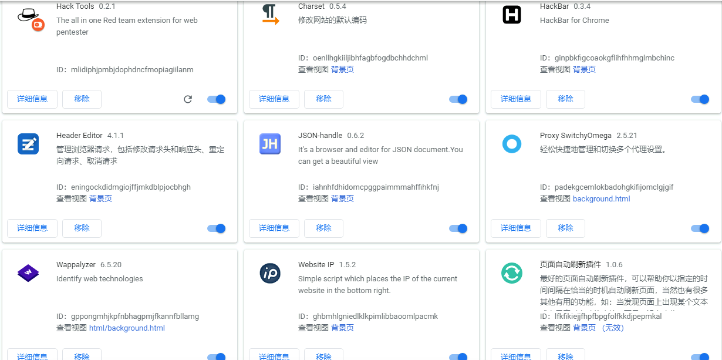Open 详细信息 for Charset
722x360 pixels.
tap(274, 99)
